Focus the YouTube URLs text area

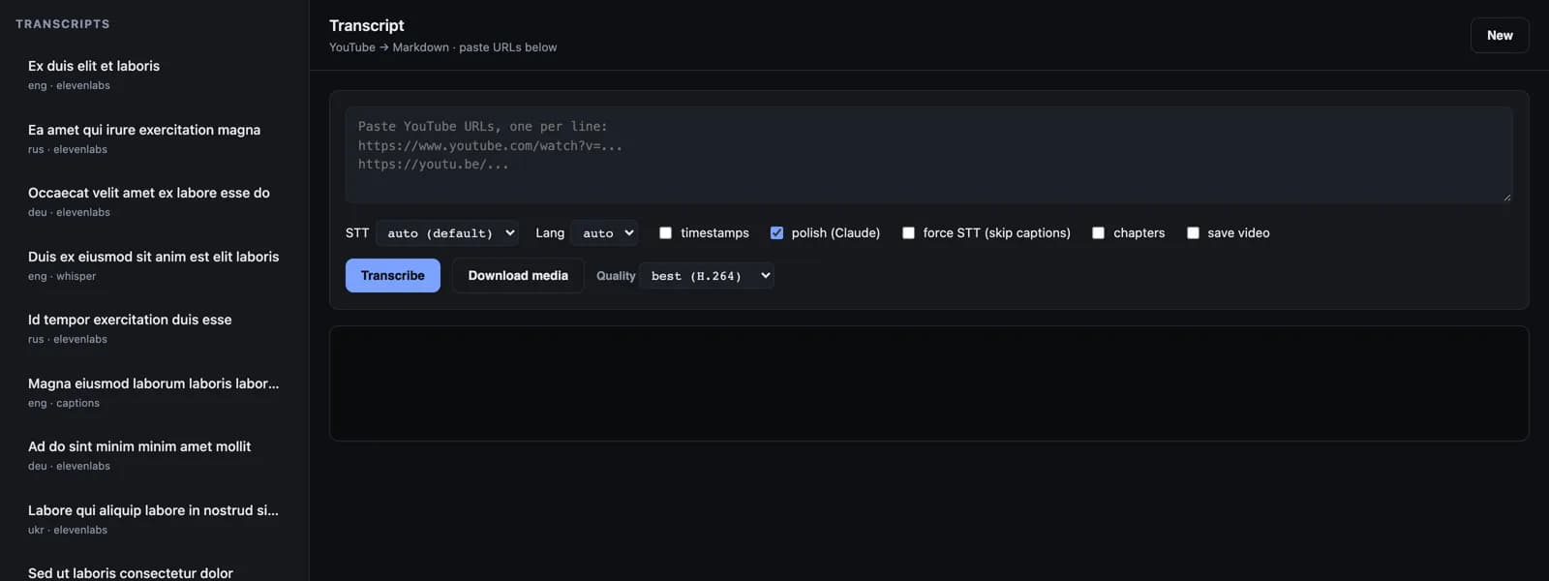[929, 155]
